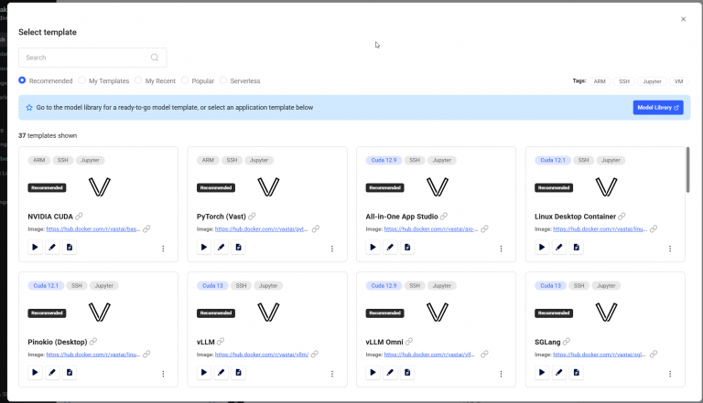Open the vLLM readme document icon
Image resolution: width=703 pixels, height=403 pixels.
[238, 373]
